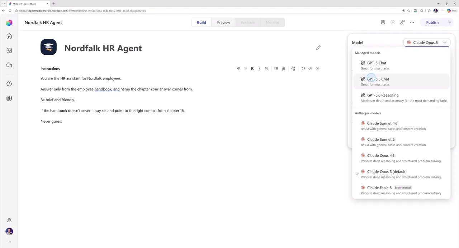Open the user profile avatar in sidebar
Screen dimensions: 459x248
pos(9,232)
